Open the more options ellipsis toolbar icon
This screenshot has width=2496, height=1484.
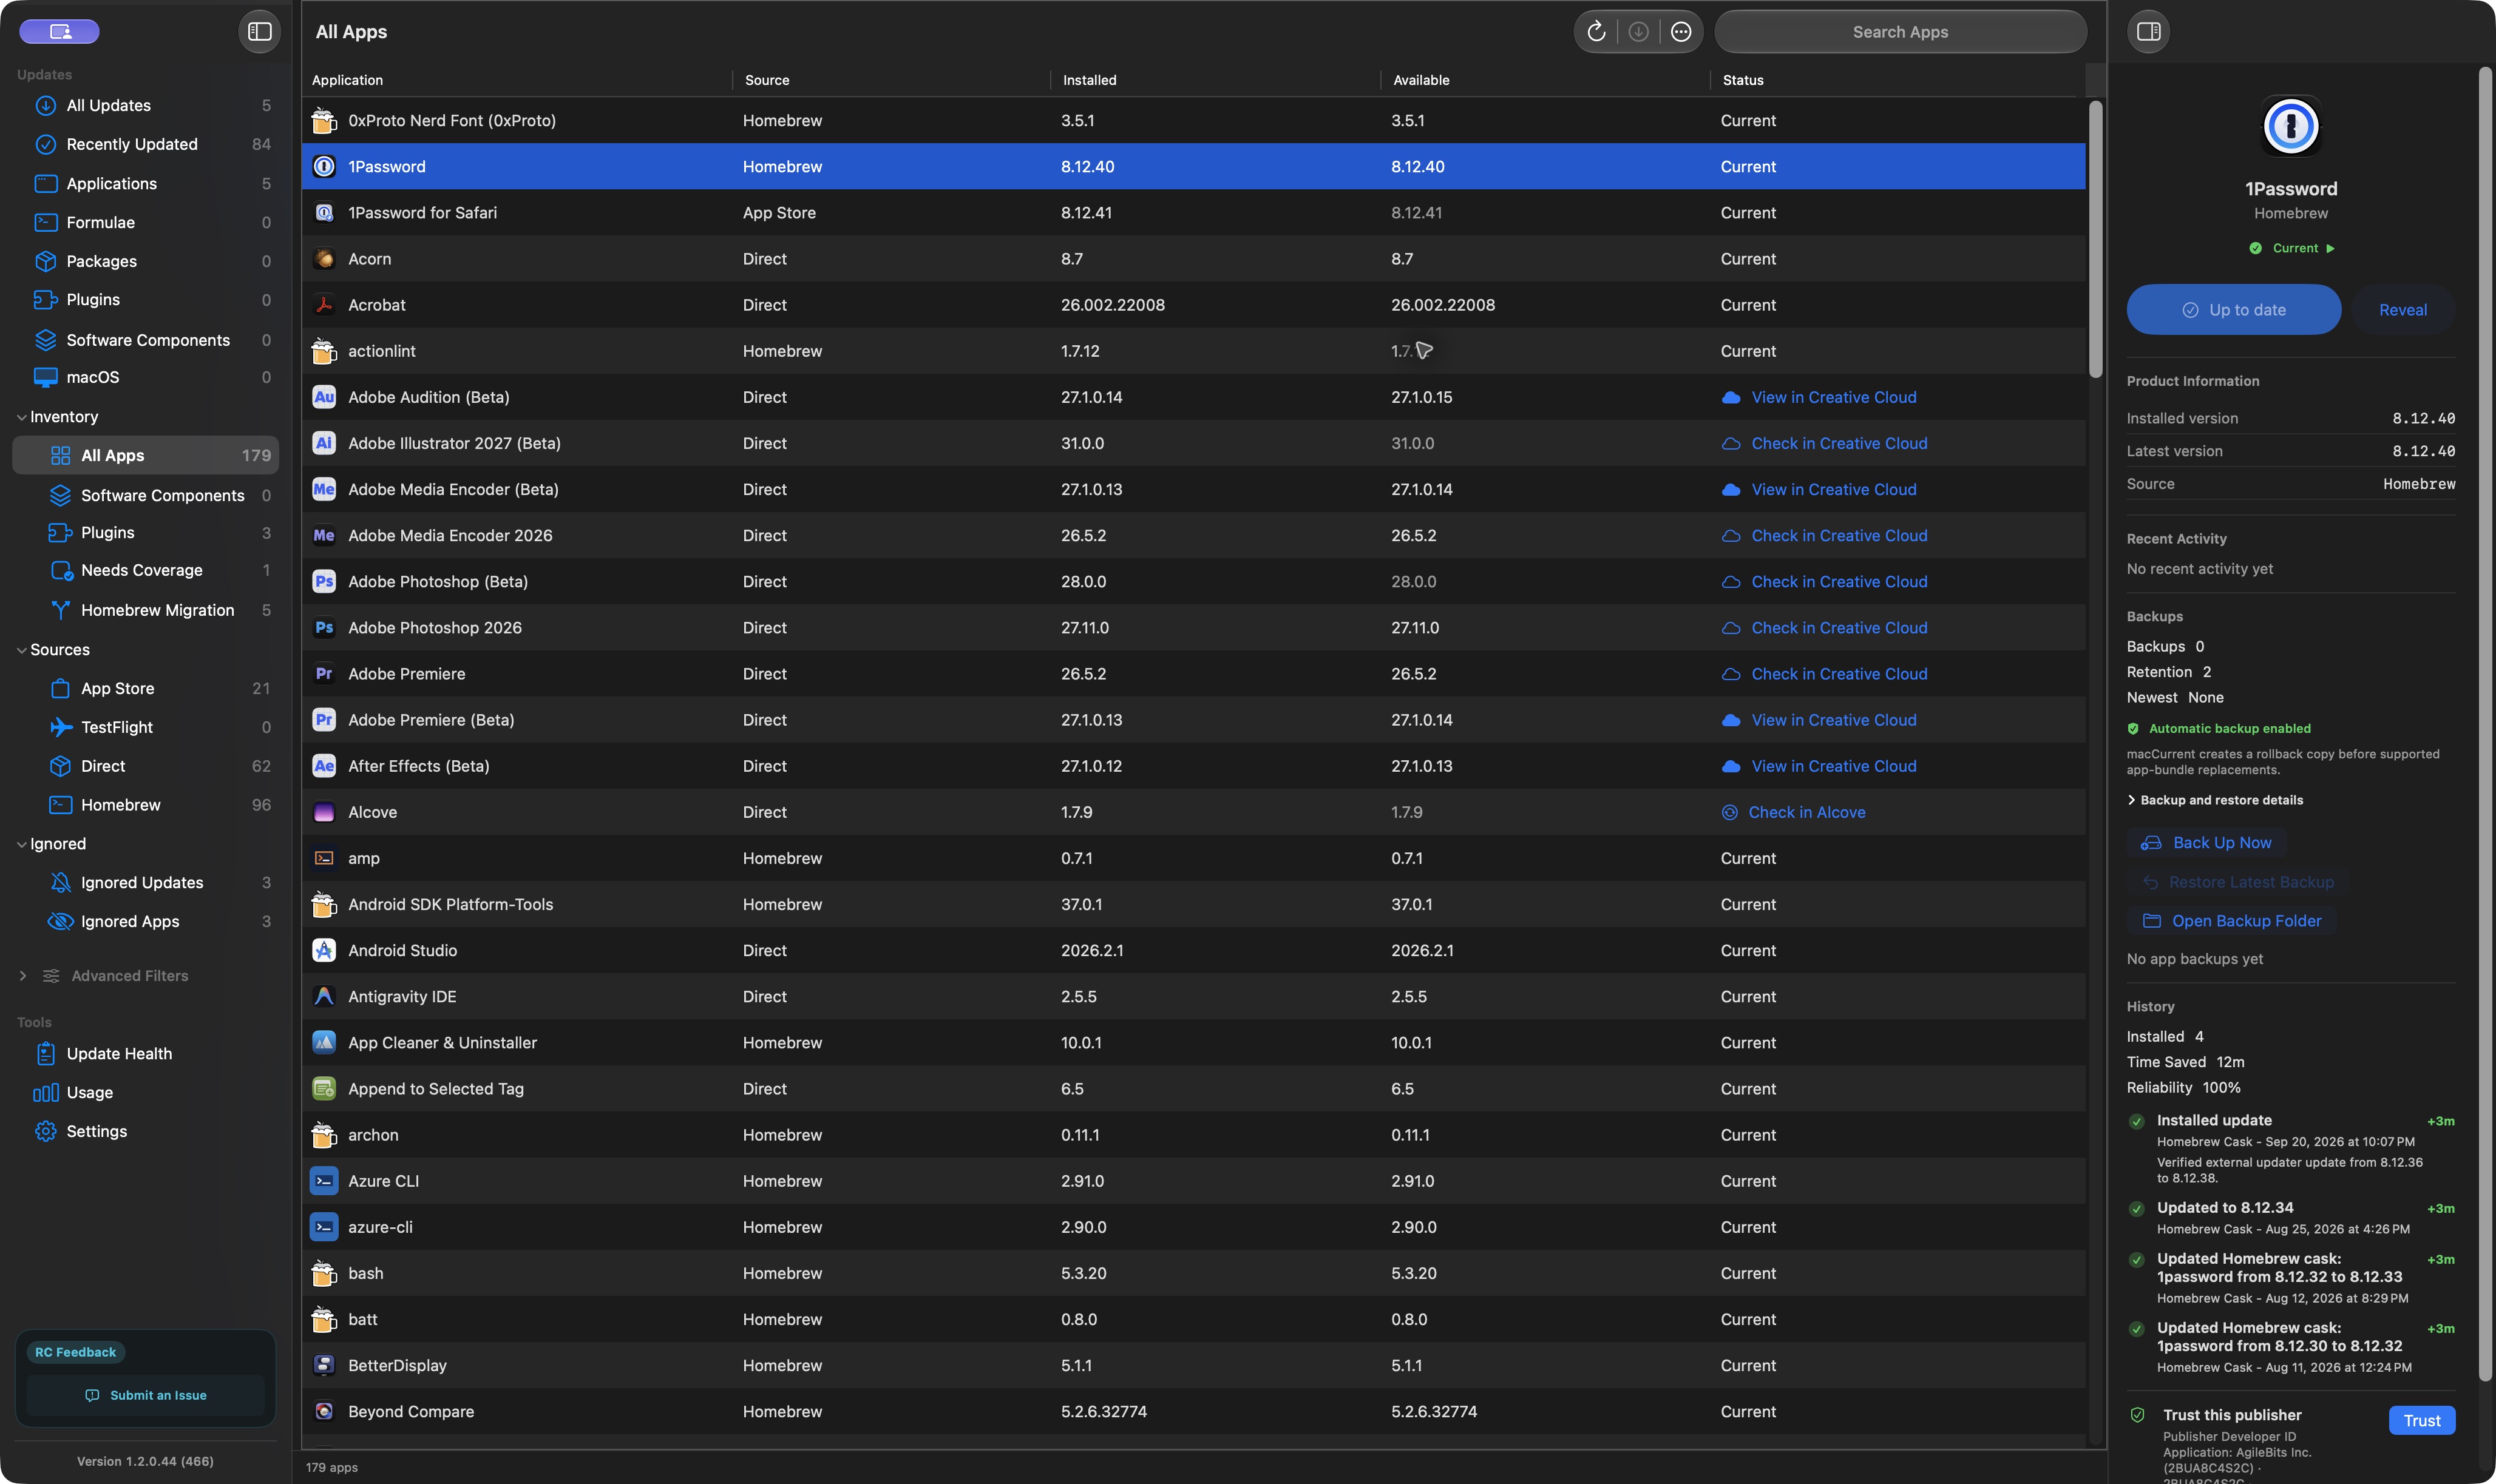[x=1681, y=32]
